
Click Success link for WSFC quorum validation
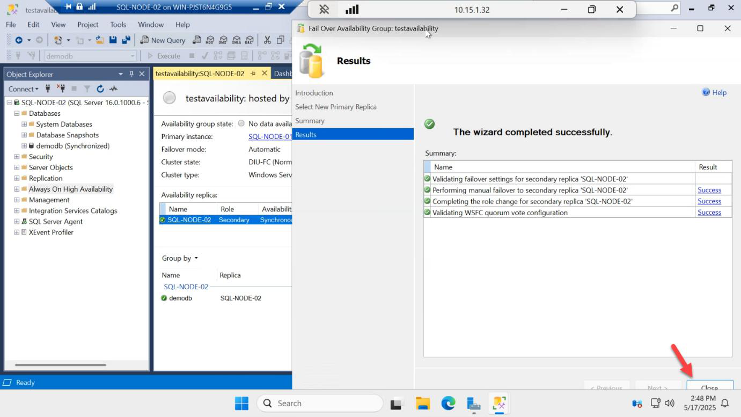709,213
